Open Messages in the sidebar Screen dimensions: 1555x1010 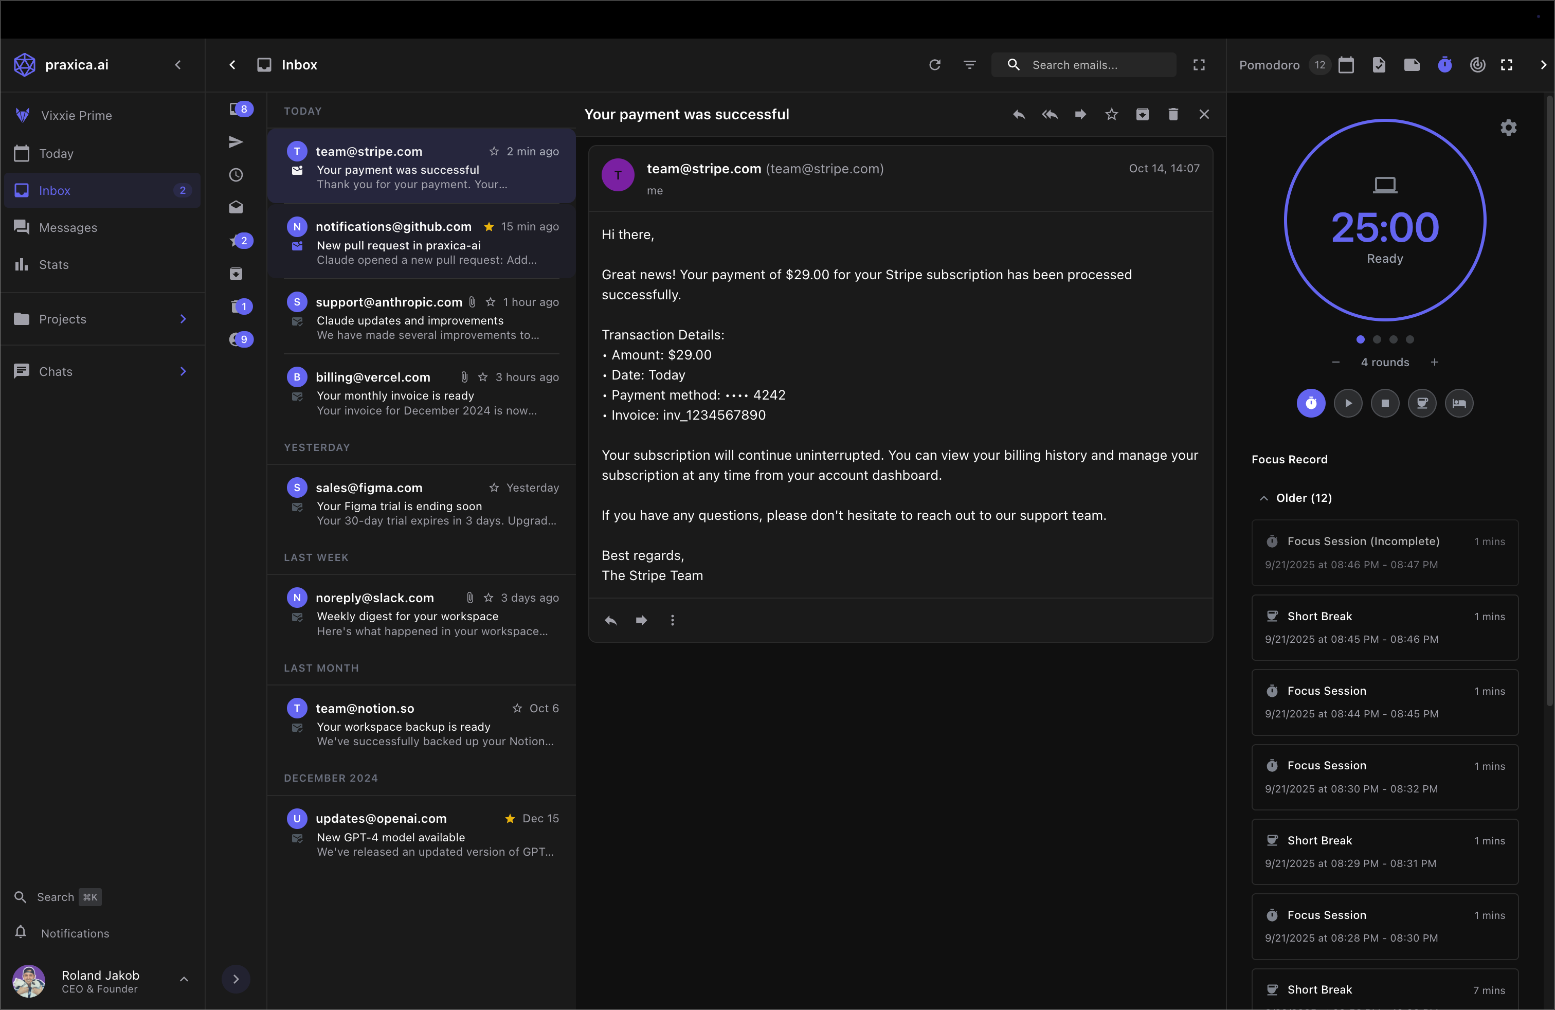pyautogui.click(x=68, y=227)
